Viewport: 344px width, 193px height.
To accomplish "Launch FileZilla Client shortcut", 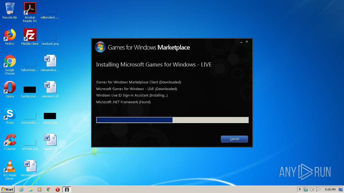I will 30,37.
